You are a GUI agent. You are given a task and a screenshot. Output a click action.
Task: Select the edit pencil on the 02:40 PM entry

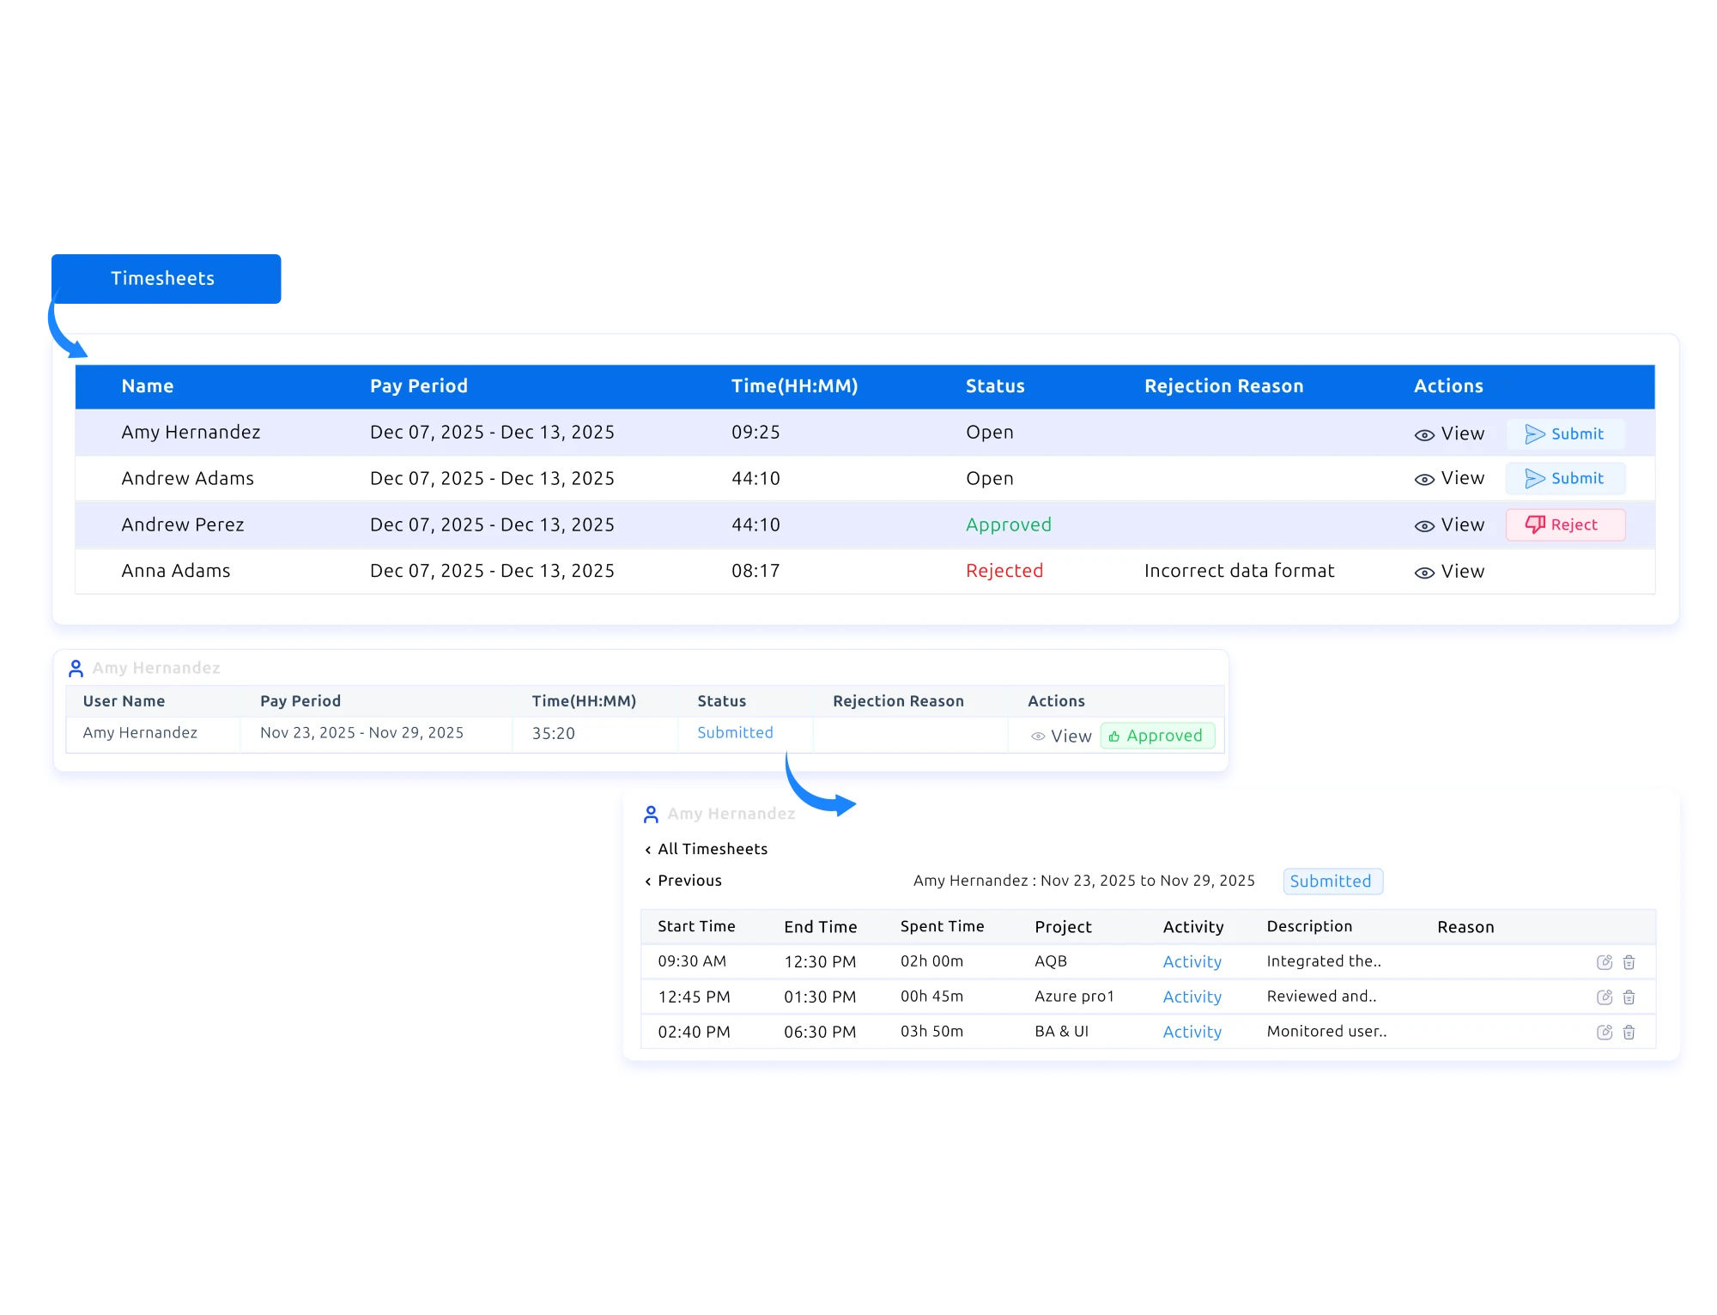coord(1605,1032)
